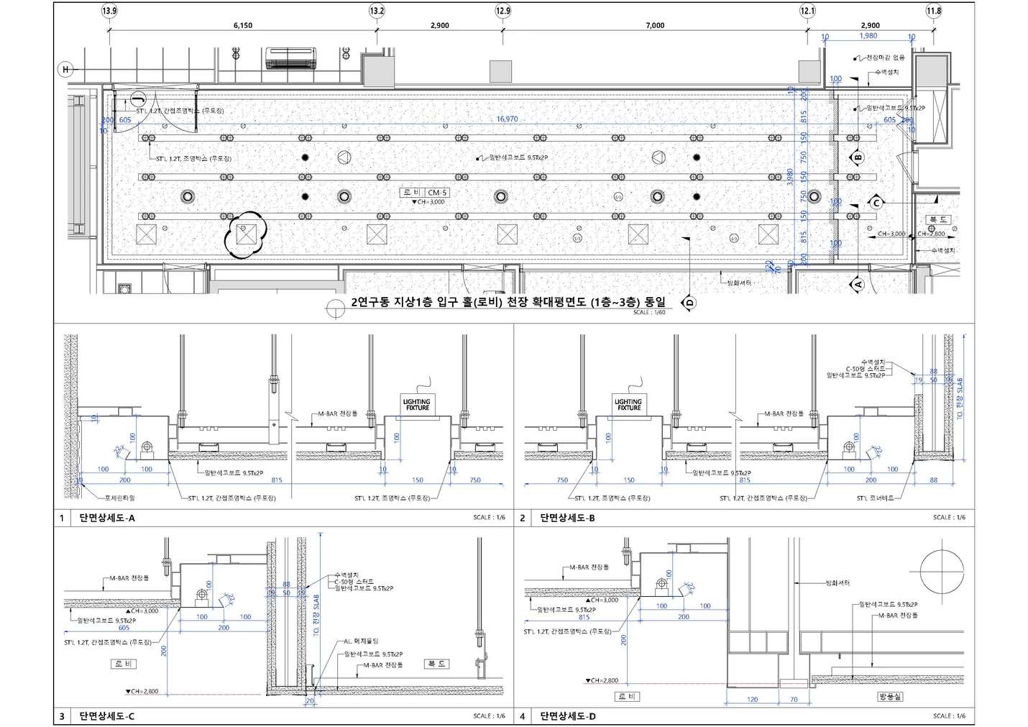The image size is (1028, 727).
Task: Click the plan title 2연구동 지상1층 입구 홀
Action: pos(508,303)
